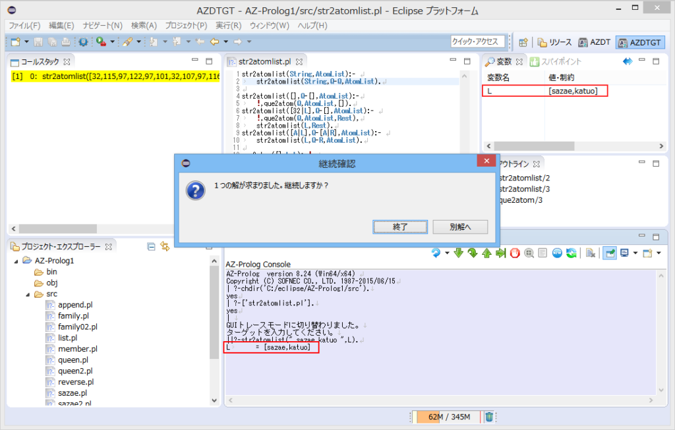Screen dimensions: 675x430
Task: Click the 別解へ button
Action: [x=459, y=227]
